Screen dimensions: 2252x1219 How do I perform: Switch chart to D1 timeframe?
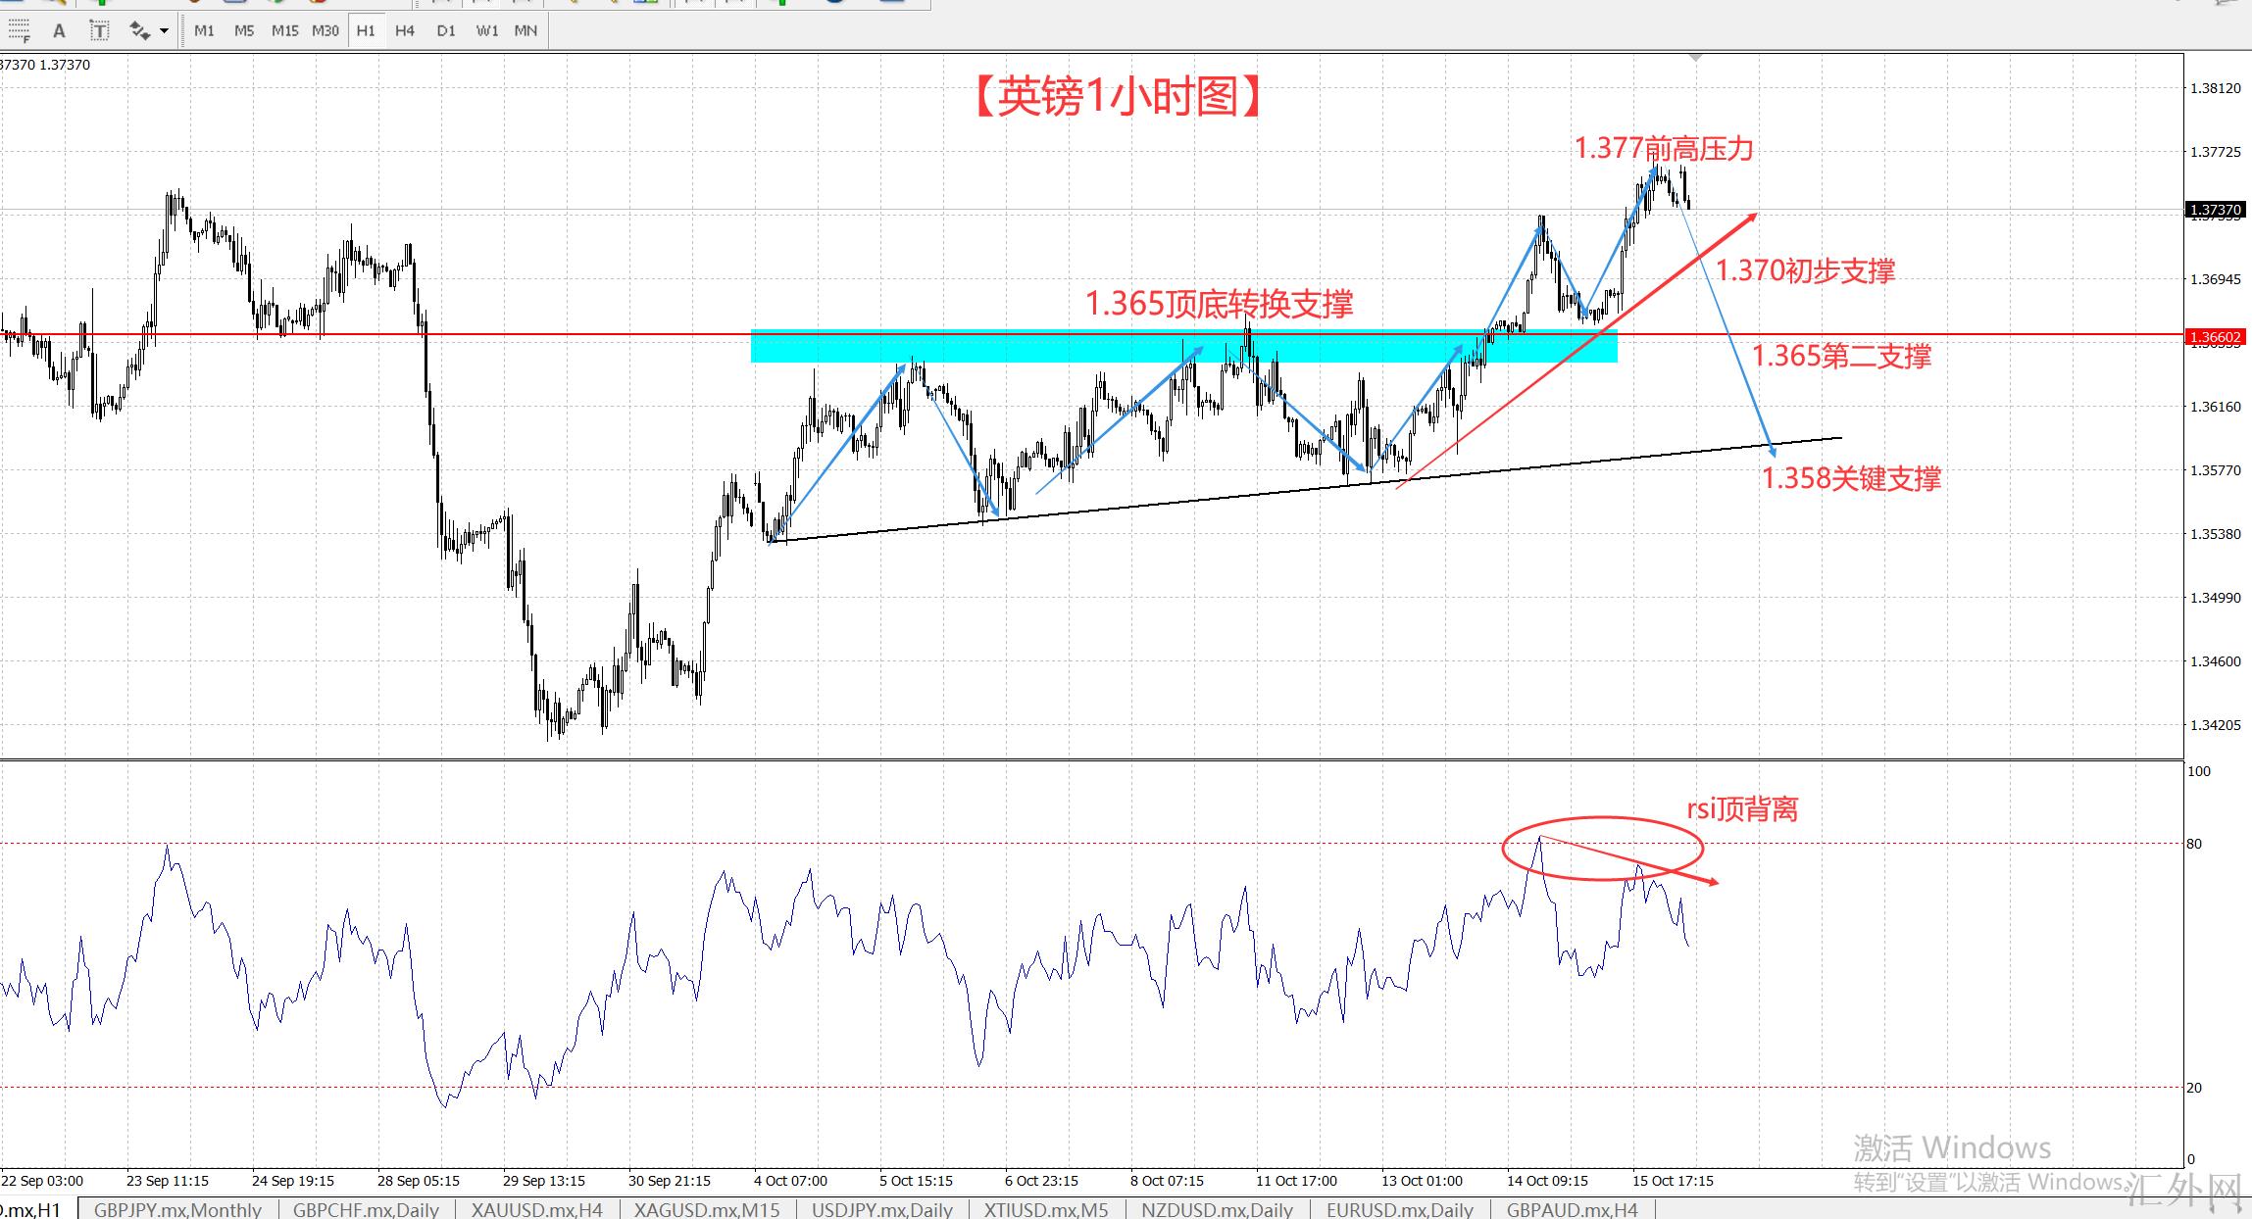click(x=446, y=31)
